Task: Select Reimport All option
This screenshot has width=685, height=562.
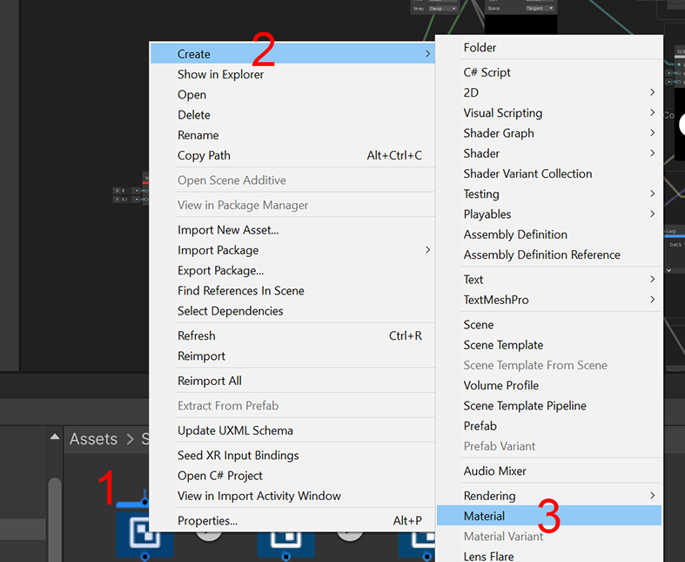Action: click(210, 381)
